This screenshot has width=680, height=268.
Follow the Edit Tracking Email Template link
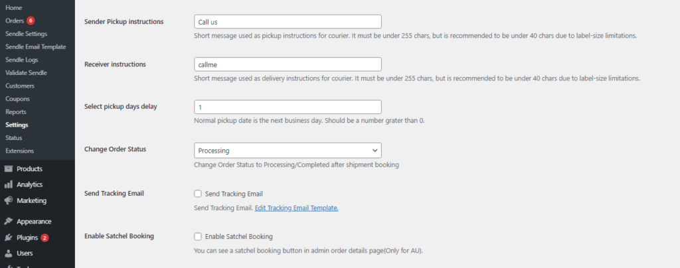pos(296,208)
